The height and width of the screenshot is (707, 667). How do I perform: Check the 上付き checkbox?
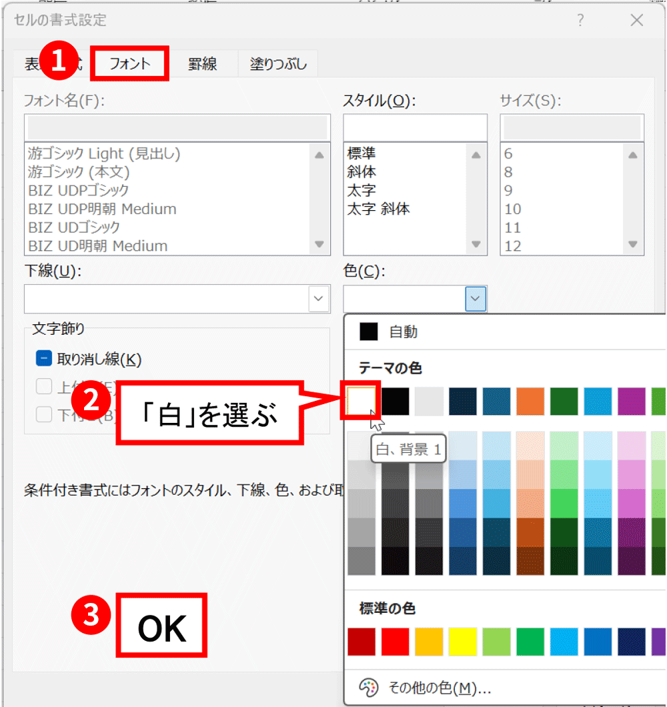click(43, 386)
